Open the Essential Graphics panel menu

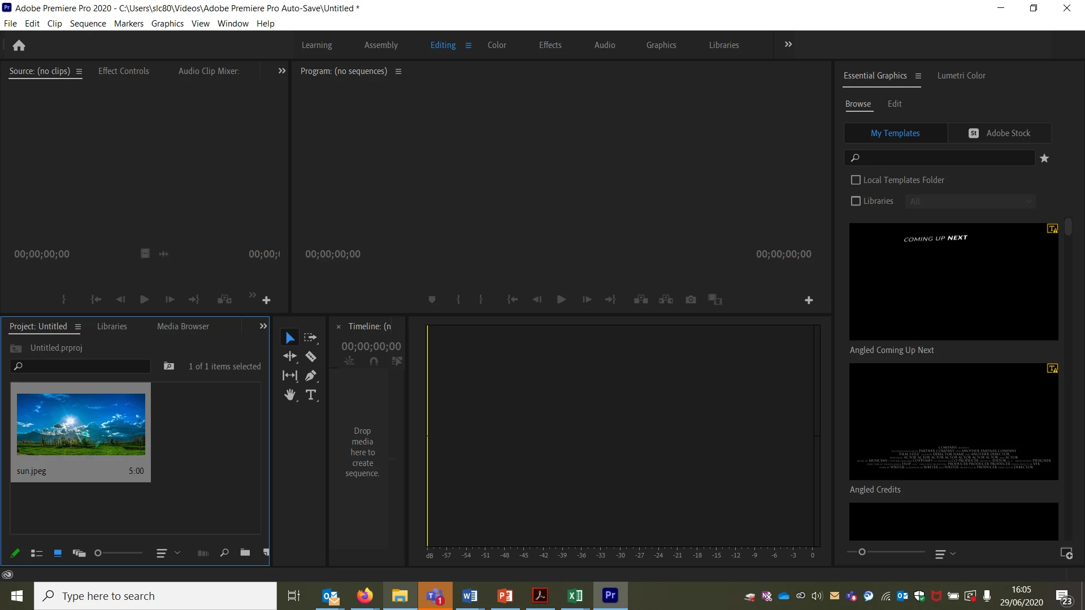918,76
